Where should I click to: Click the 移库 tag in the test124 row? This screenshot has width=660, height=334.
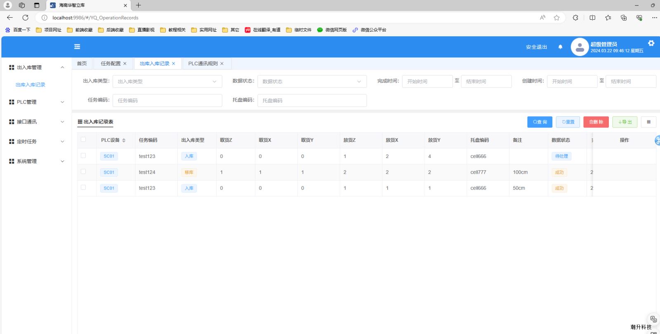click(189, 172)
